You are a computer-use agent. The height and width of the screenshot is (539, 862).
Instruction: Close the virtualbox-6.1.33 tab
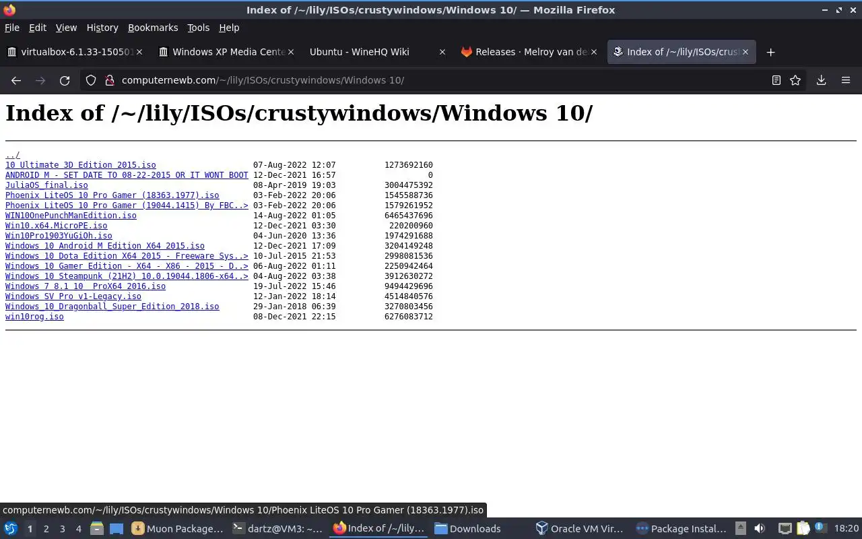pos(139,52)
